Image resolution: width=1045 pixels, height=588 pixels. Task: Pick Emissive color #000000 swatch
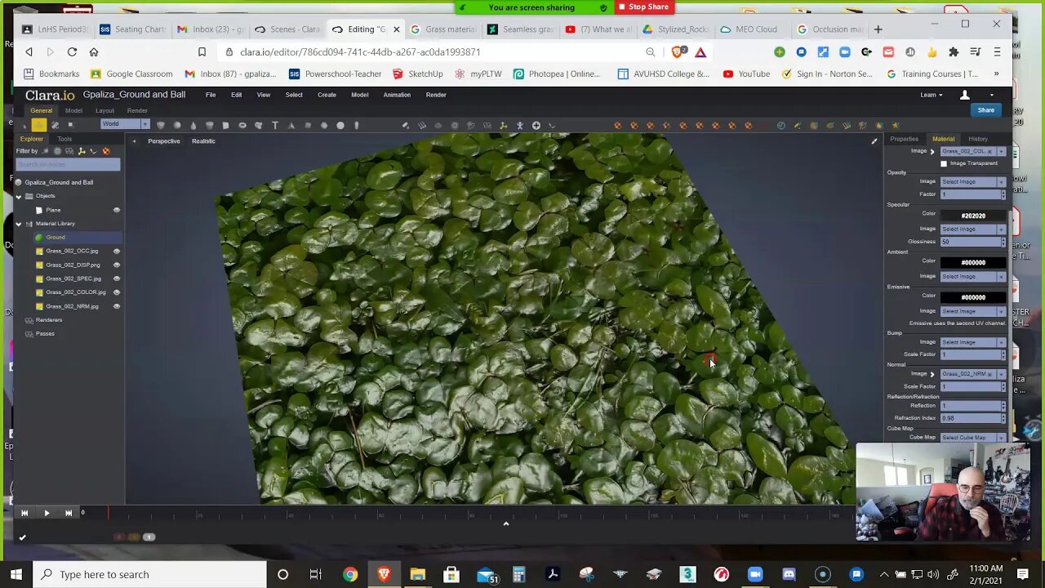point(973,297)
